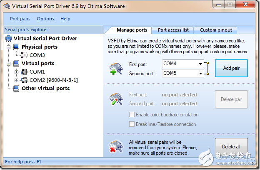Open the Port pairs menu
Viewport: 260px width, 170px height.
click(x=20, y=19)
